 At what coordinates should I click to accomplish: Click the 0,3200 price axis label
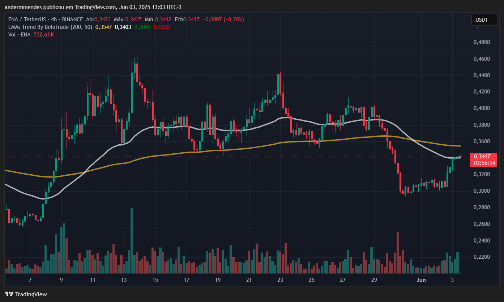[482, 174]
